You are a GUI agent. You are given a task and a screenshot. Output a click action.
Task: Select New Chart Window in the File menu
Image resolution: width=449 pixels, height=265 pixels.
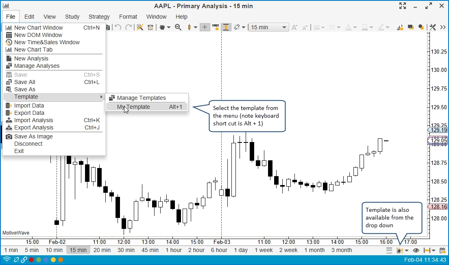click(54, 28)
